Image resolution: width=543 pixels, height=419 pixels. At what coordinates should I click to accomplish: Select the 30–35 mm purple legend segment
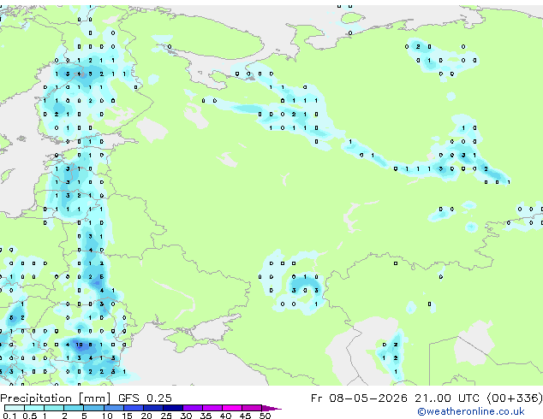point(193,408)
